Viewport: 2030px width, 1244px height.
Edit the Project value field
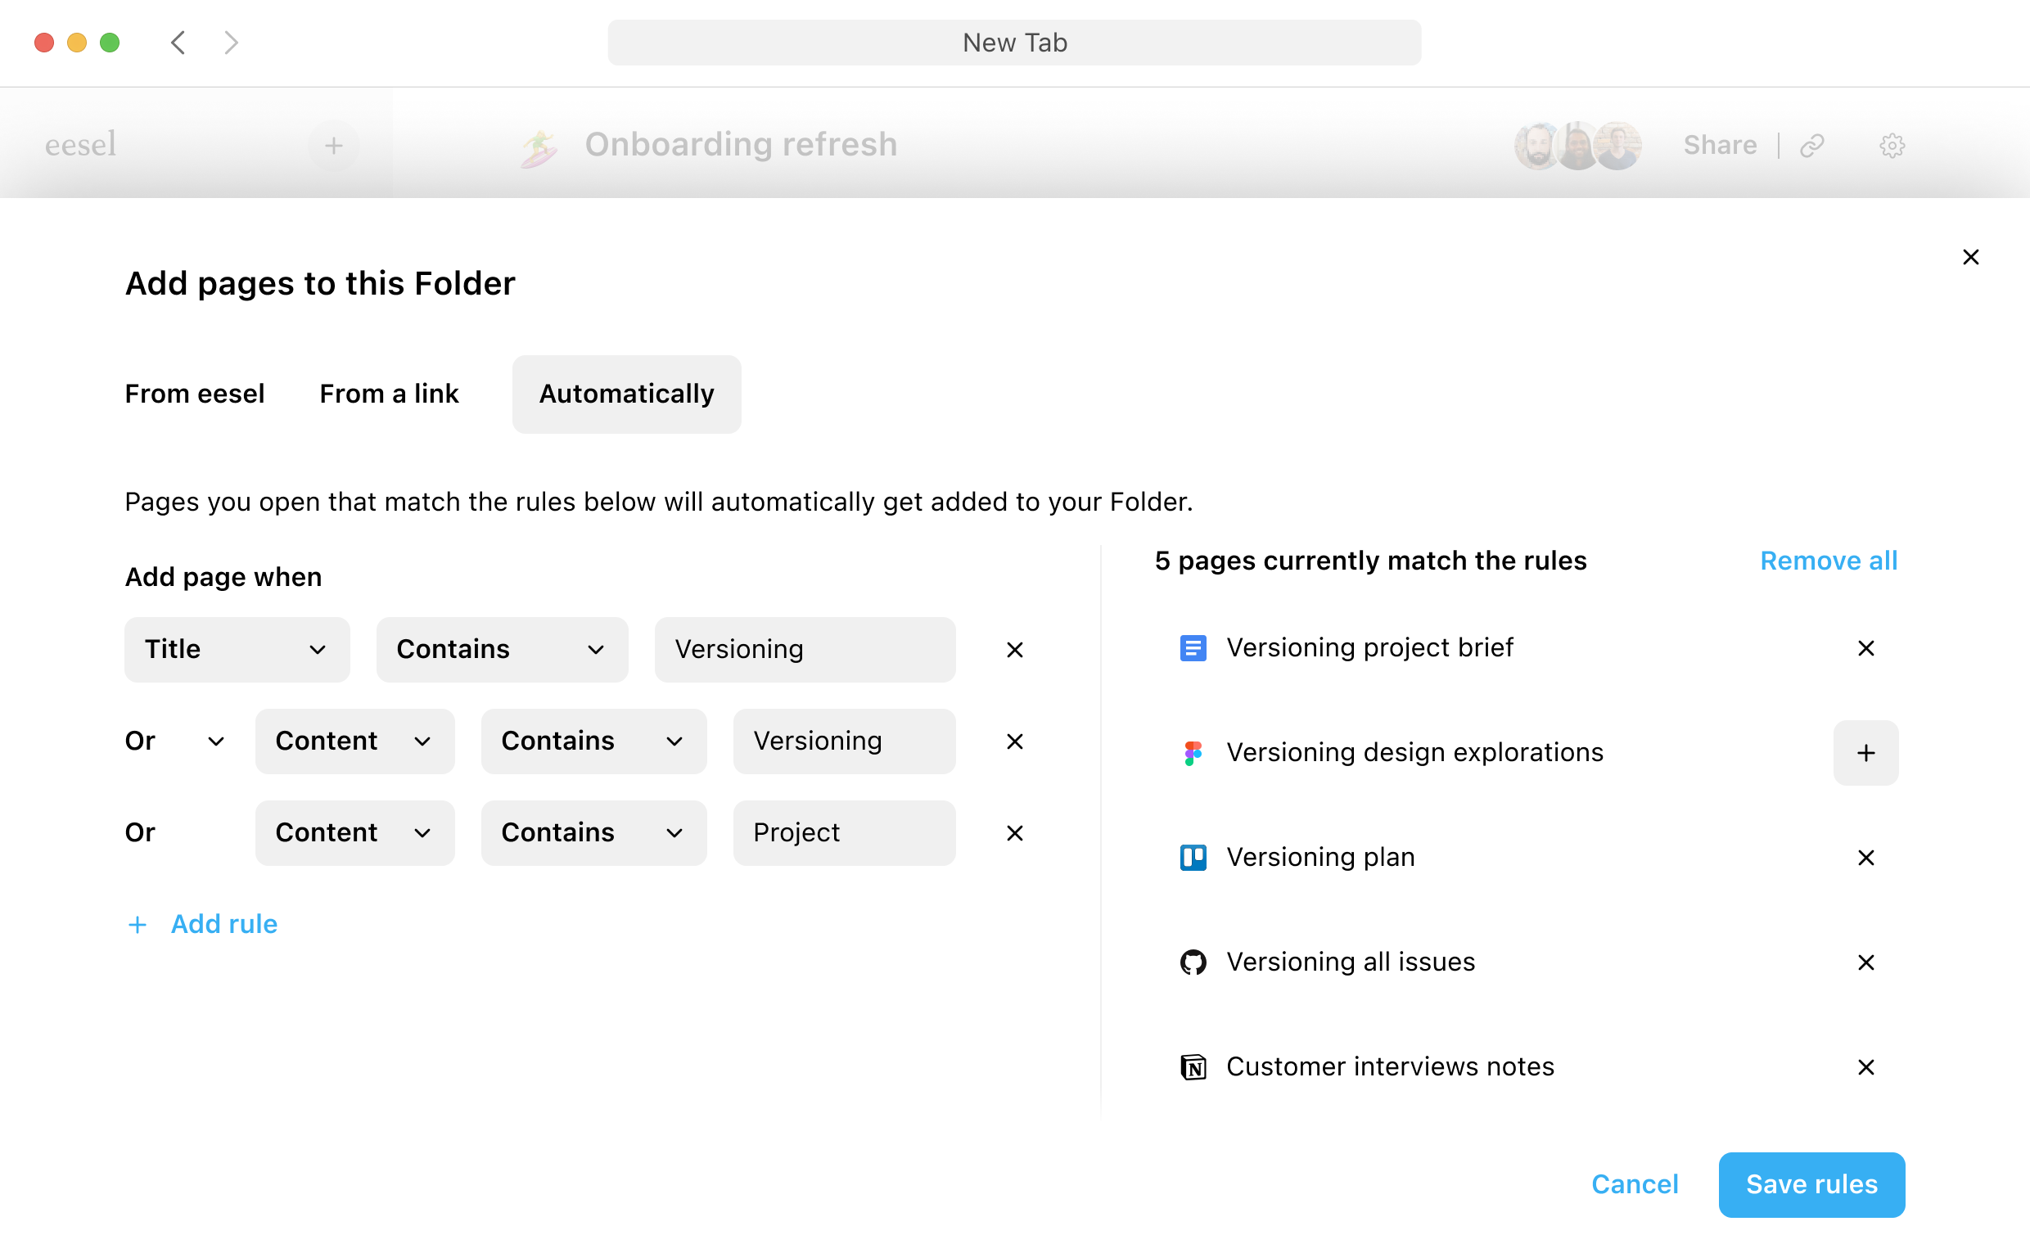[844, 832]
